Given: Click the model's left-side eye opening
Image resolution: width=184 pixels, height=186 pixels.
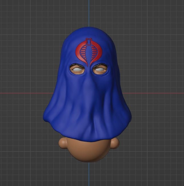Looking at the screenshot, I should (x=77, y=69).
